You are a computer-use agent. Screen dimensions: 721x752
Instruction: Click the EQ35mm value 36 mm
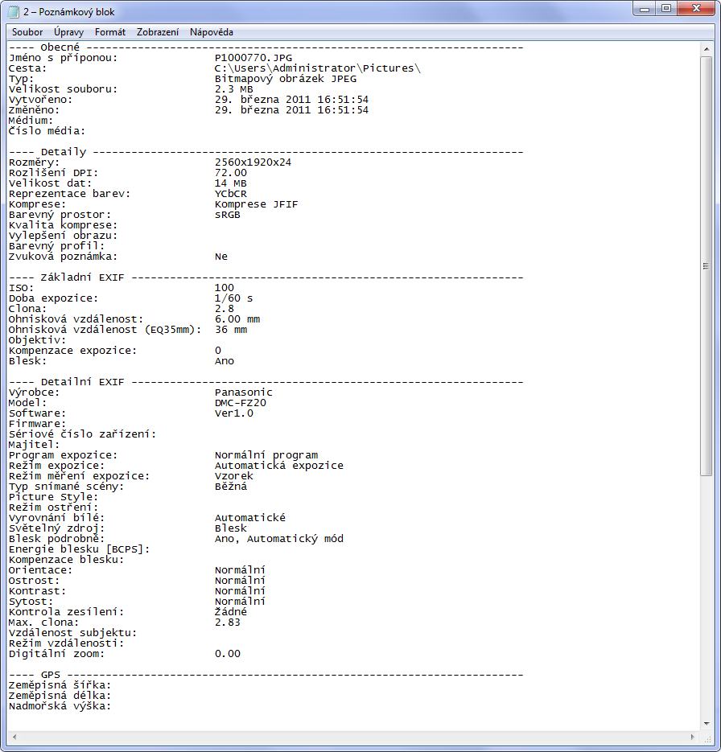click(x=231, y=330)
